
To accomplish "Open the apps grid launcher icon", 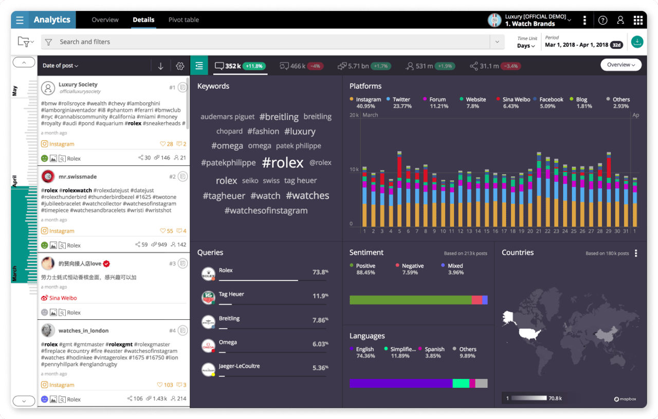I will (638, 20).
